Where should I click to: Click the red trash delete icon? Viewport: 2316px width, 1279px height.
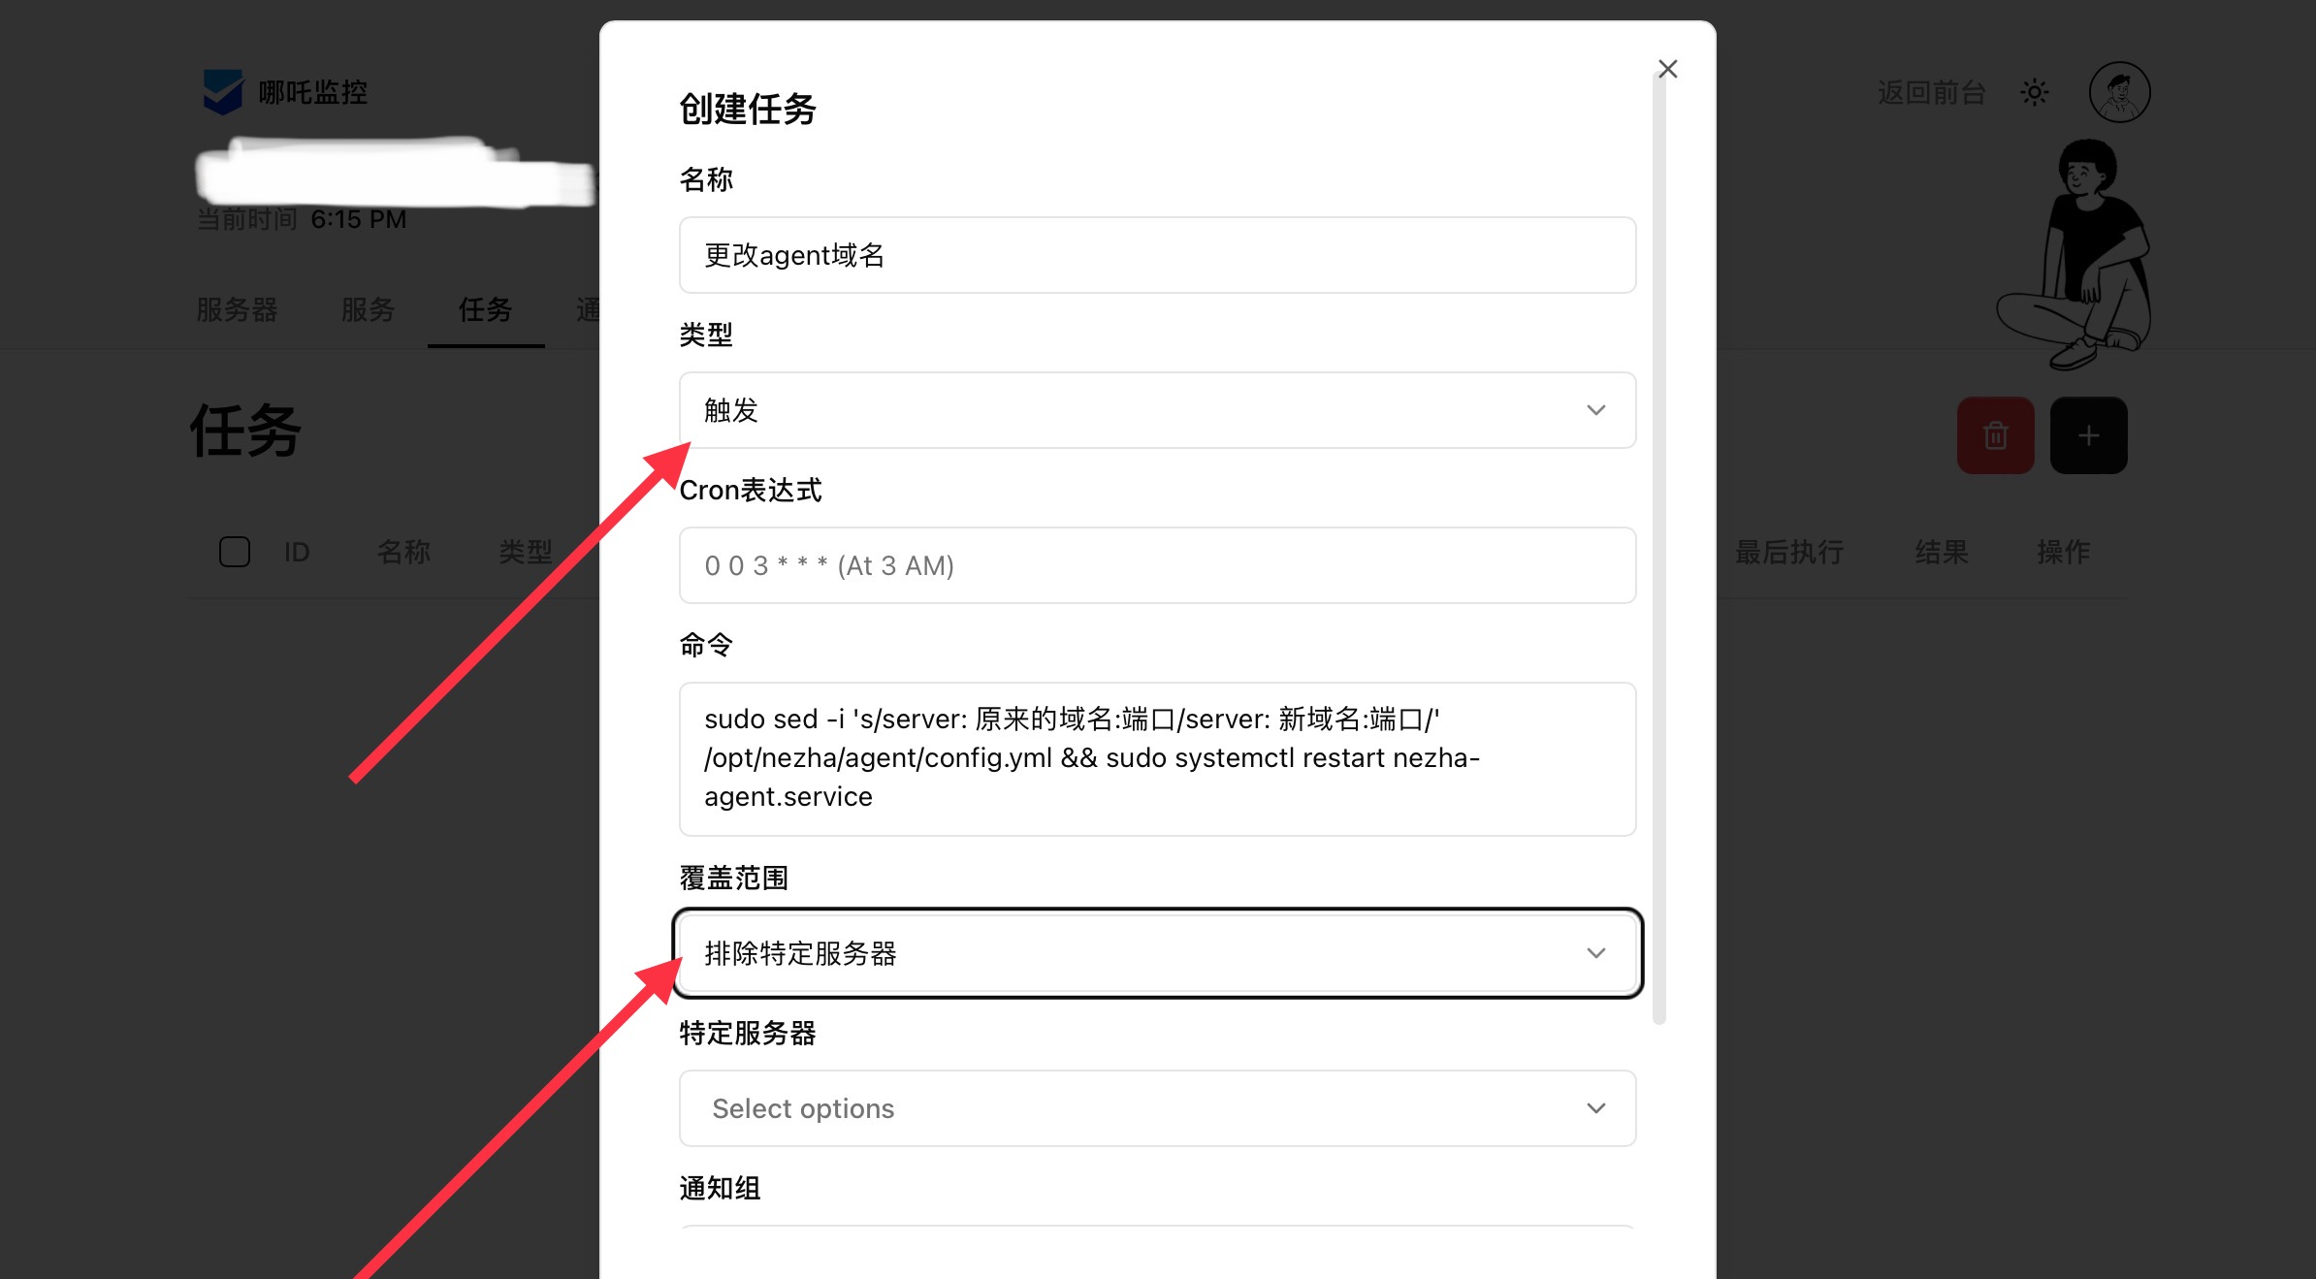tap(1995, 435)
